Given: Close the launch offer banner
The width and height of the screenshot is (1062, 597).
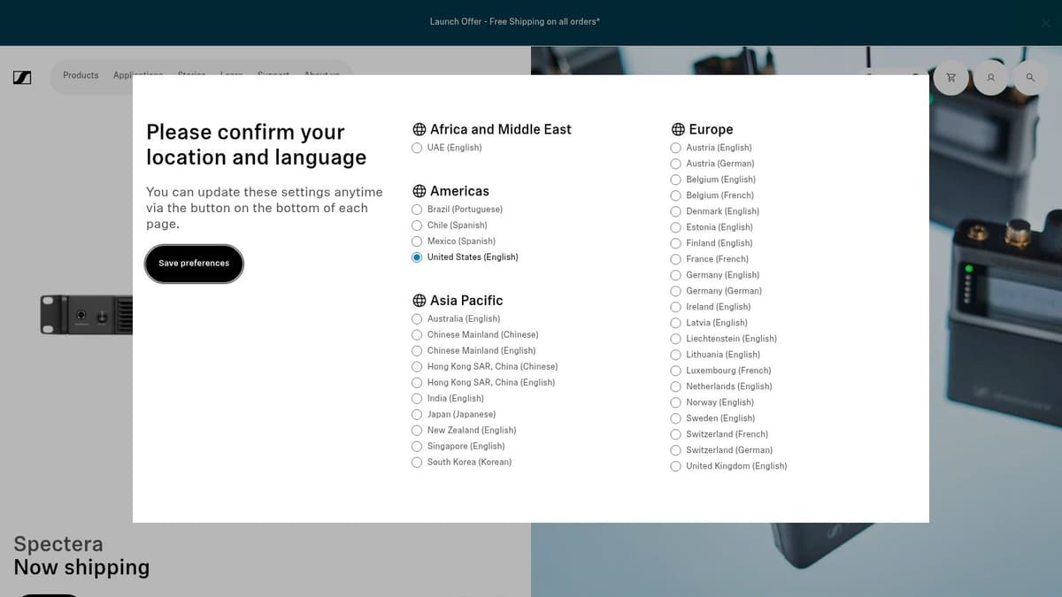Looking at the screenshot, I should (1045, 23).
